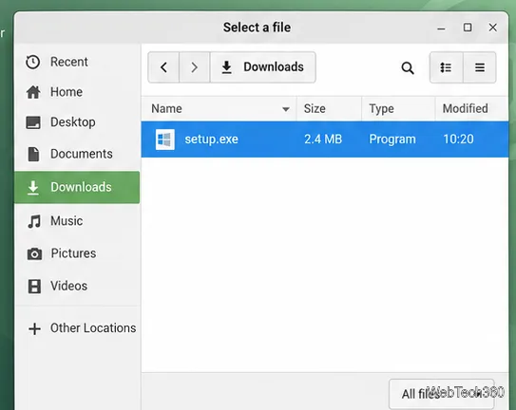Close the Select a file dialog
Image resolution: width=516 pixels, height=410 pixels.
[x=492, y=28]
